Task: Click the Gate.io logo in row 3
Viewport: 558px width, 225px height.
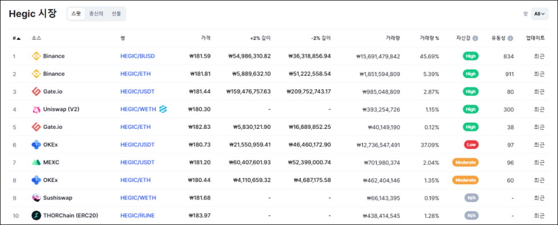Action: pos(36,91)
